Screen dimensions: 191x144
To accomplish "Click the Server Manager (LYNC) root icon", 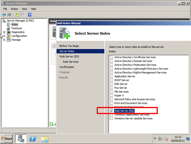I will tap(4, 21).
